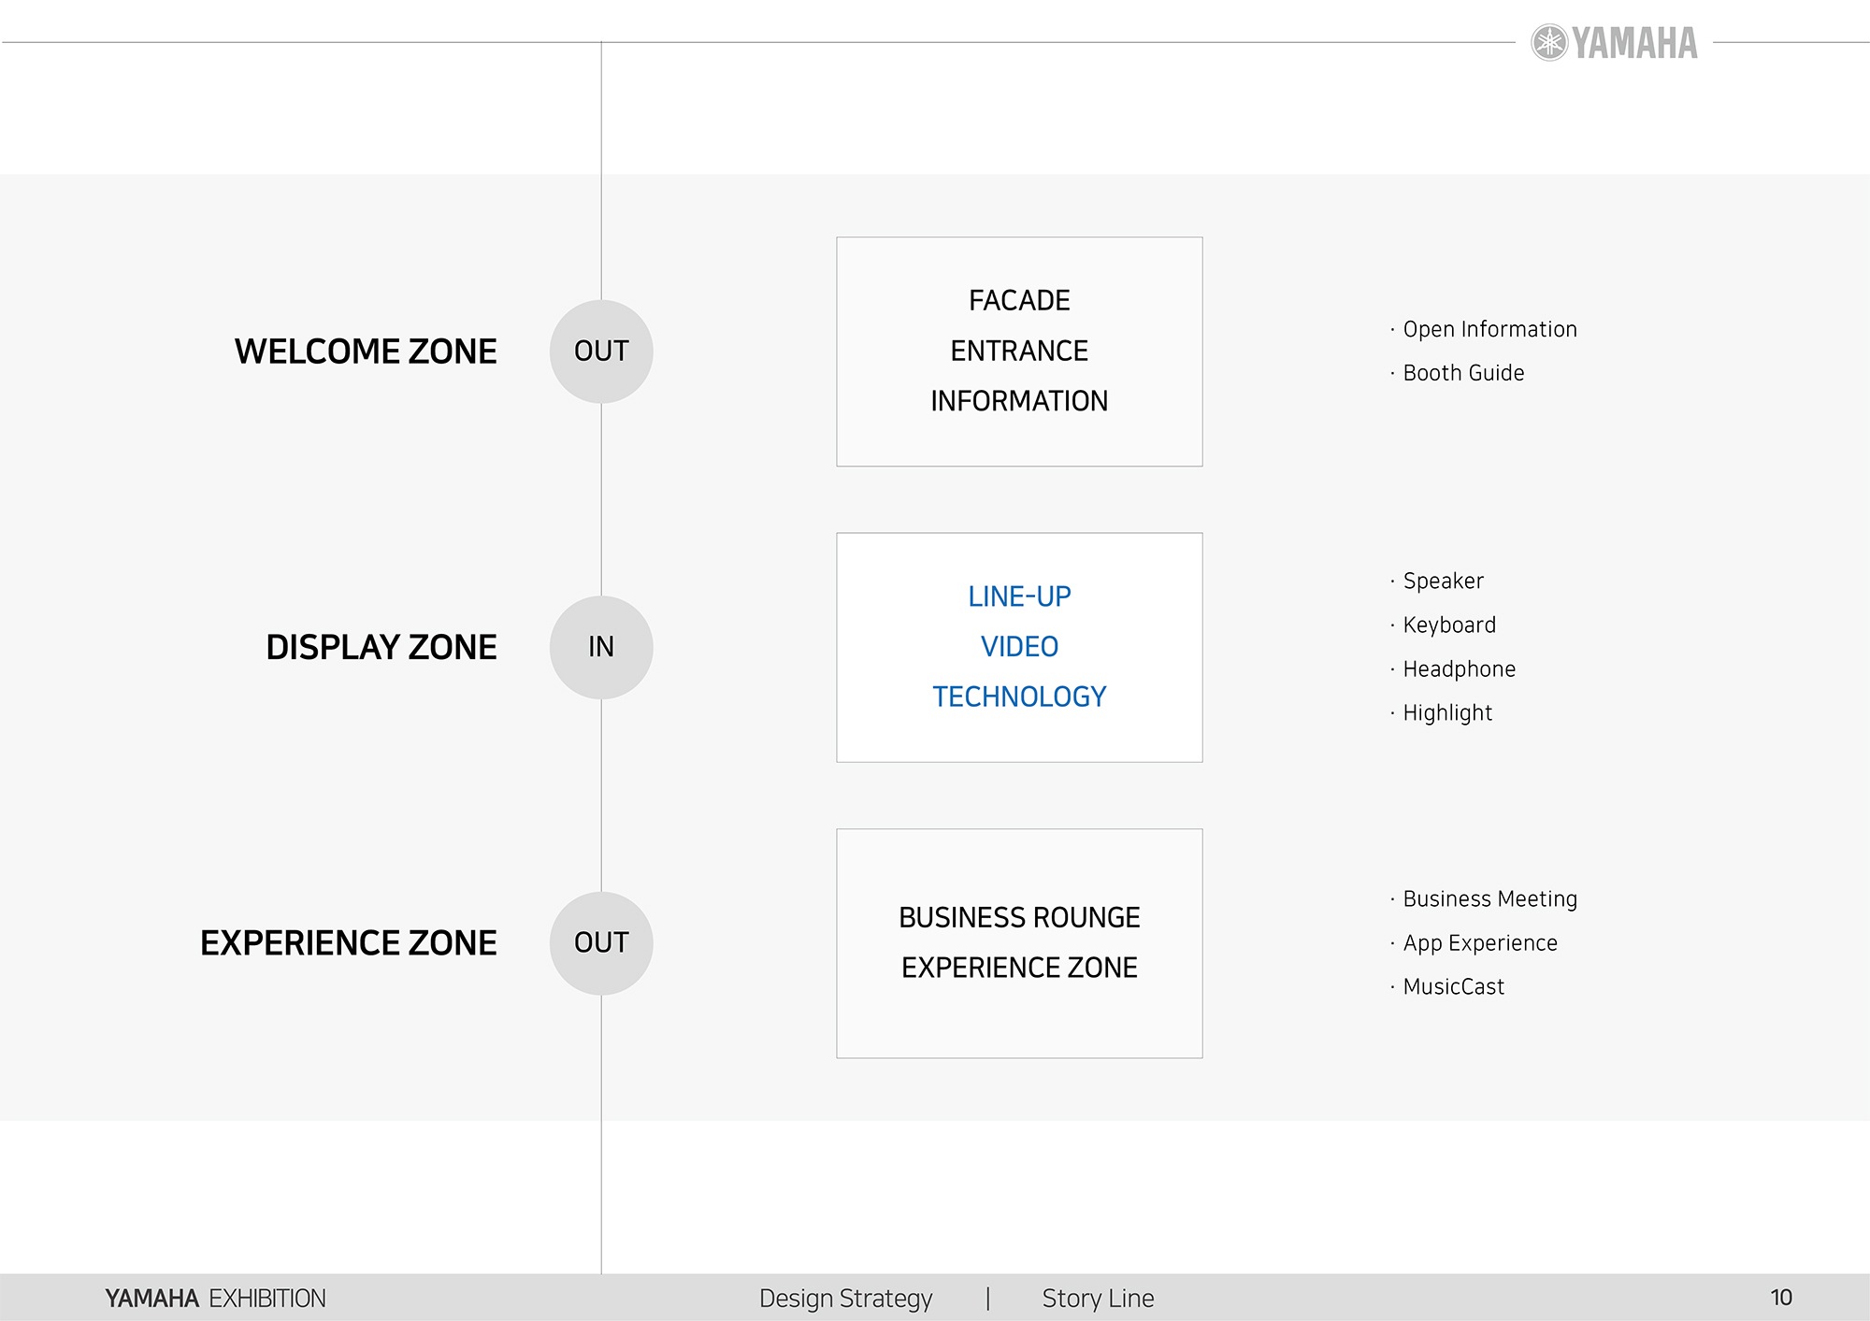1870x1321 pixels.
Task: Select the Highlight bullet
Action: pyautogui.click(x=1441, y=712)
